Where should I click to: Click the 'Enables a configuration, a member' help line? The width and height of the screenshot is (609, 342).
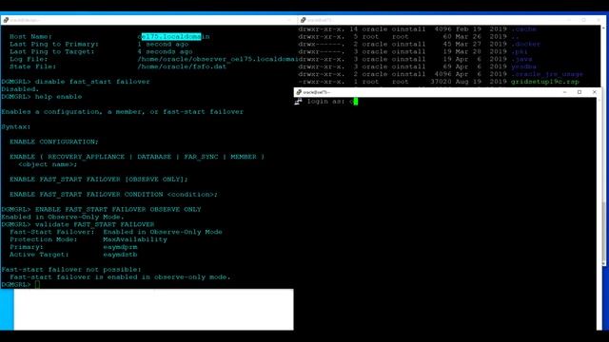[123, 112]
